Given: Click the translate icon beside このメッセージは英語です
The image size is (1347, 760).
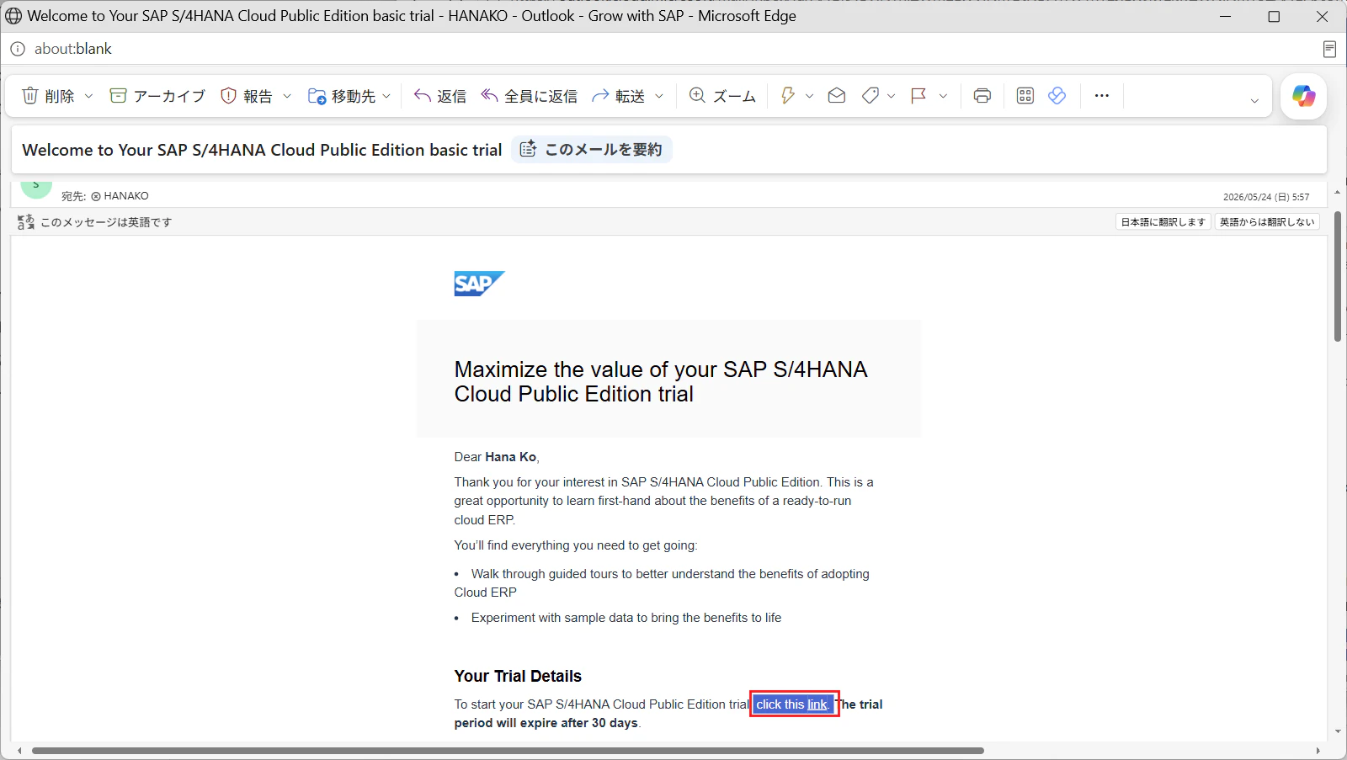Looking at the screenshot, I should pyautogui.click(x=26, y=222).
